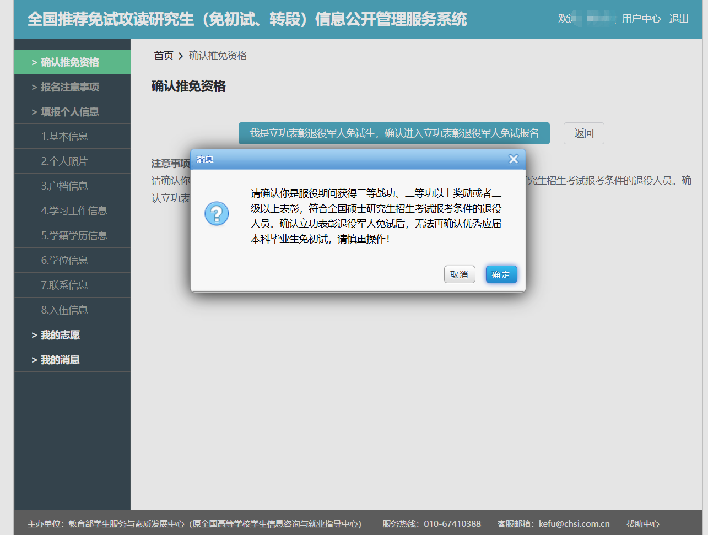Open 5.学籍学历信息 entry
The height and width of the screenshot is (535, 708).
click(x=74, y=236)
